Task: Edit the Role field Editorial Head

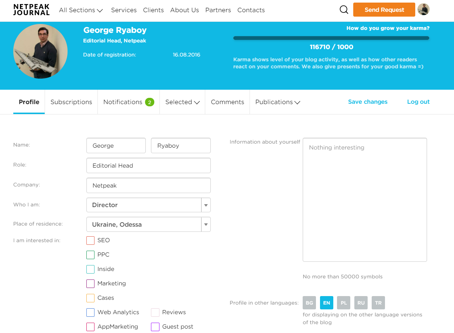Action: tap(148, 165)
